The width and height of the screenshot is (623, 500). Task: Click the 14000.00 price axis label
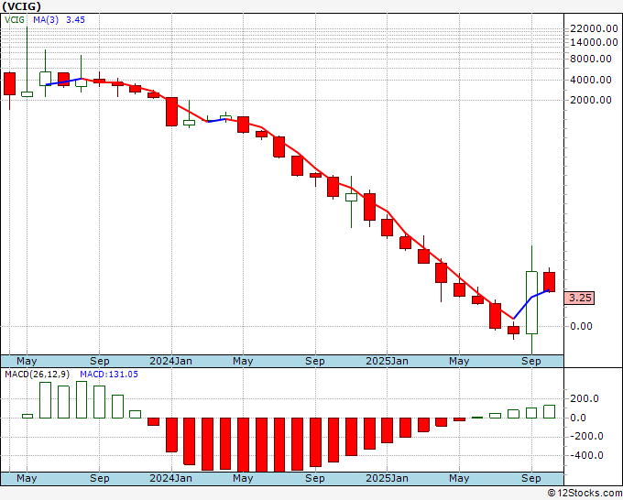coord(594,42)
